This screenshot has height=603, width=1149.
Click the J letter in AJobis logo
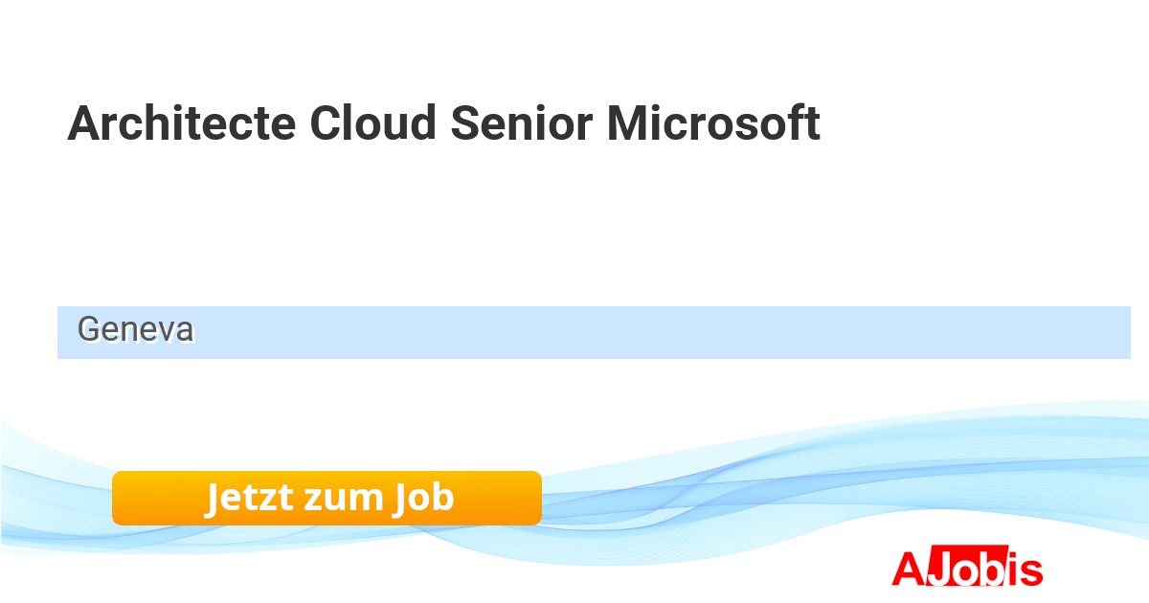(x=939, y=570)
